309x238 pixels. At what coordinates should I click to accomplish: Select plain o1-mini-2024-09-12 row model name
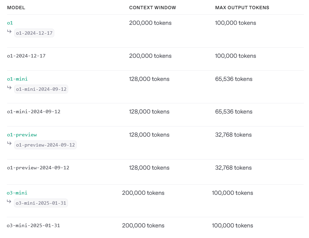[x=34, y=112]
